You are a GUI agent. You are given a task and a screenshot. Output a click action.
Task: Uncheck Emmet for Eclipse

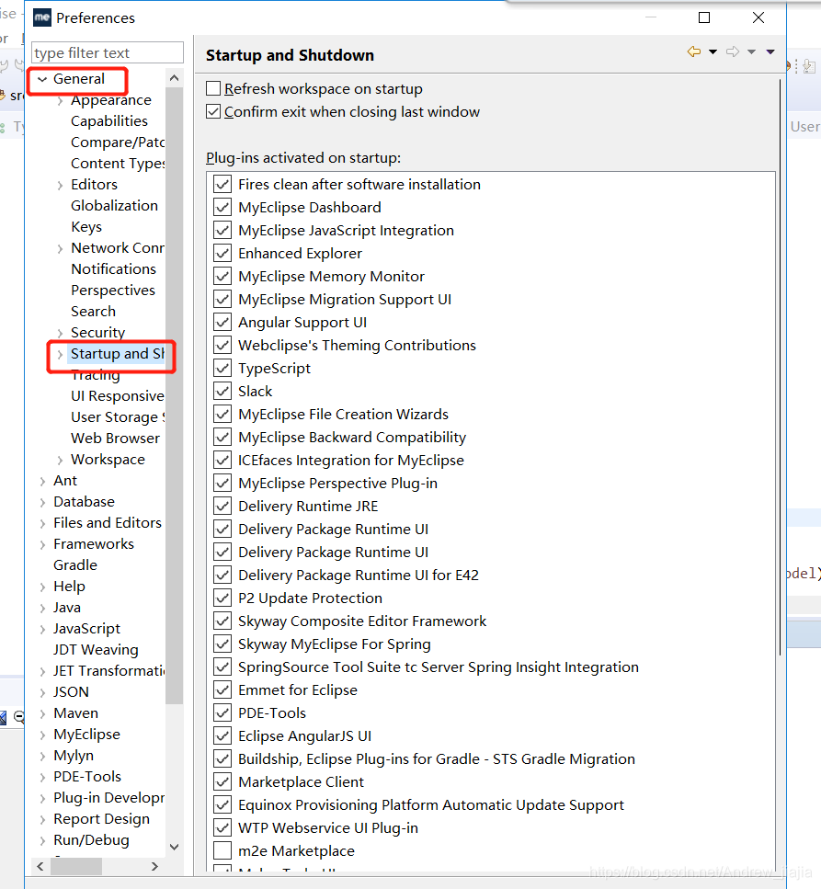222,690
